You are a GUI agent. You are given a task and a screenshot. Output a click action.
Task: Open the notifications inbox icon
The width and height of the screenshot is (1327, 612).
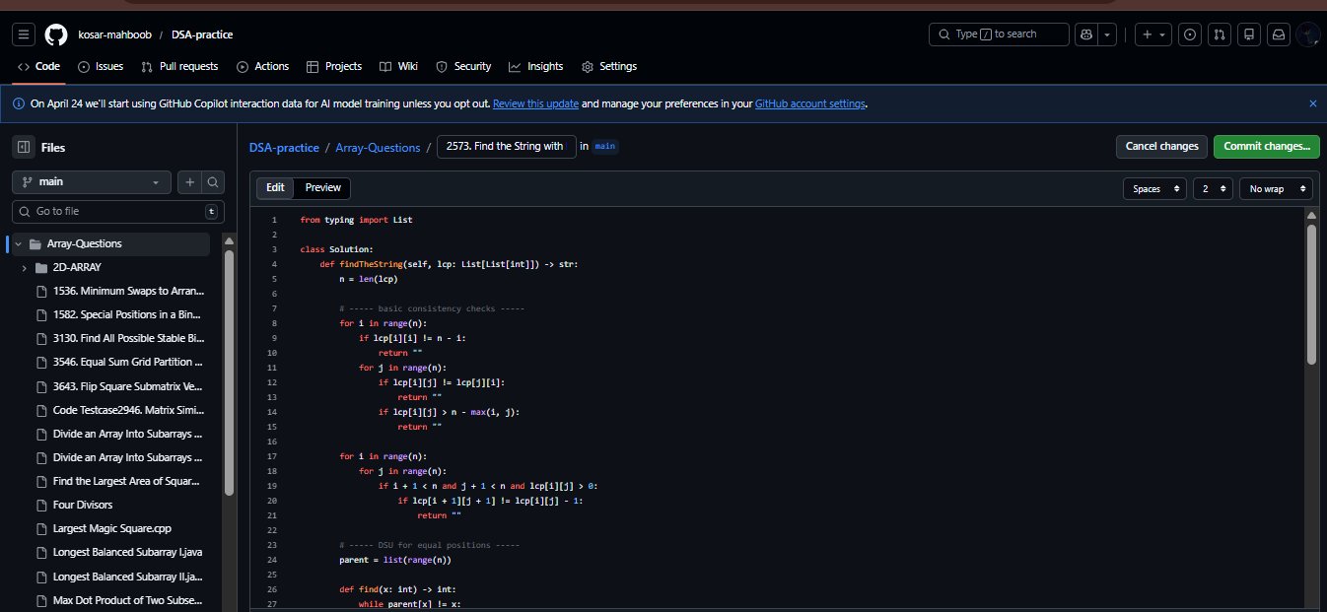(1278, 34)
